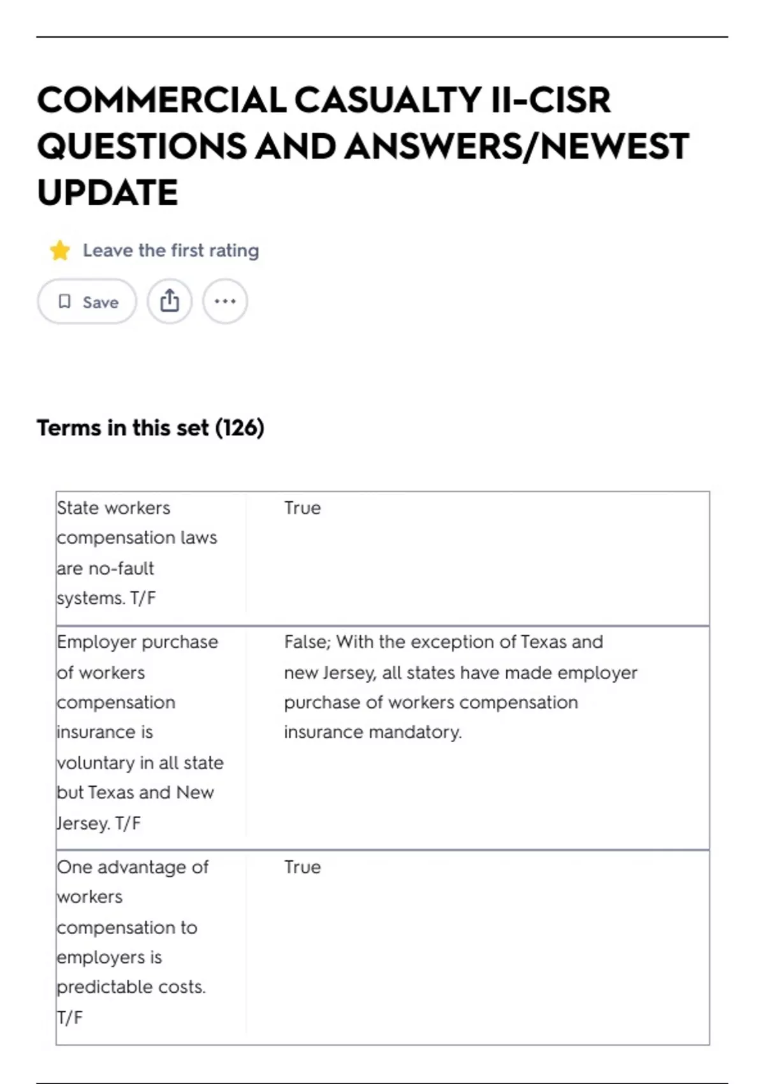This screenshot has width=765, height=1084.
Task: Click the Save button
Action: (x=87, y=301)
